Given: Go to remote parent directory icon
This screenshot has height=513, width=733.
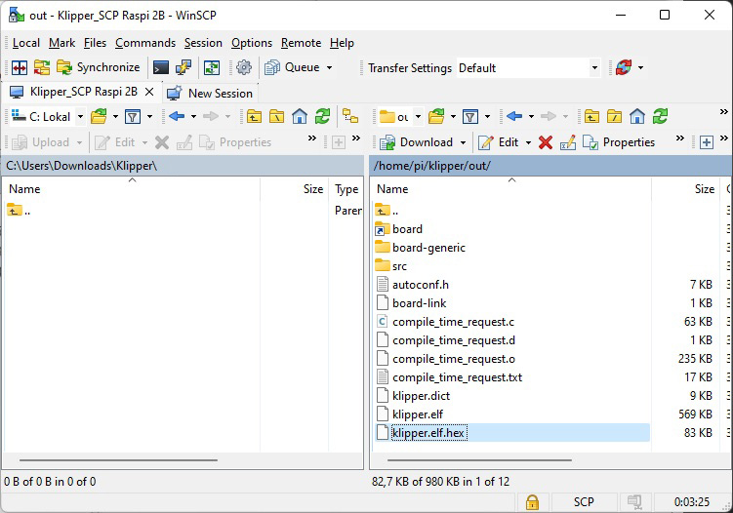Looking at the screenshot, I should click(591, 116).
